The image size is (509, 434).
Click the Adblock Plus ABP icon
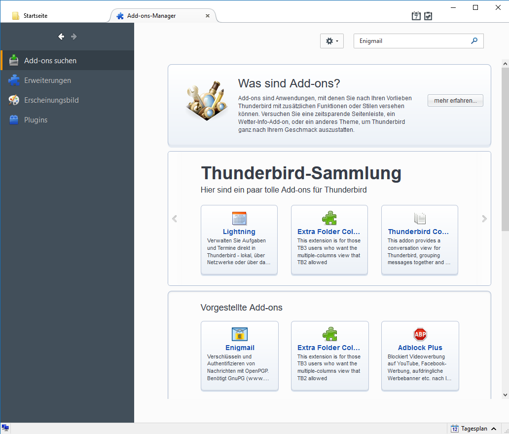420,334
